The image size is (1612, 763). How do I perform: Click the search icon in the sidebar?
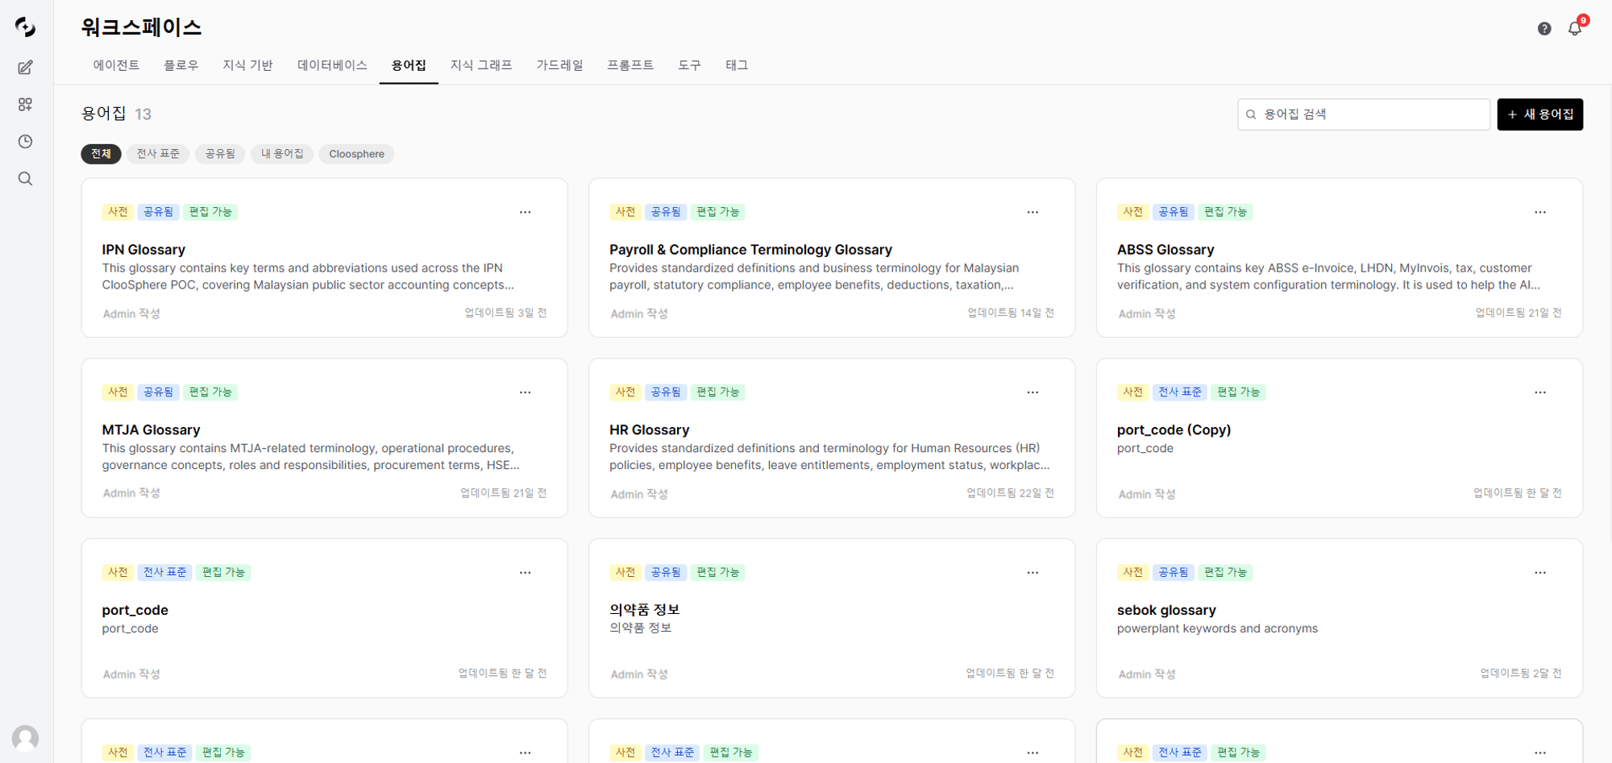click(25, 178)
